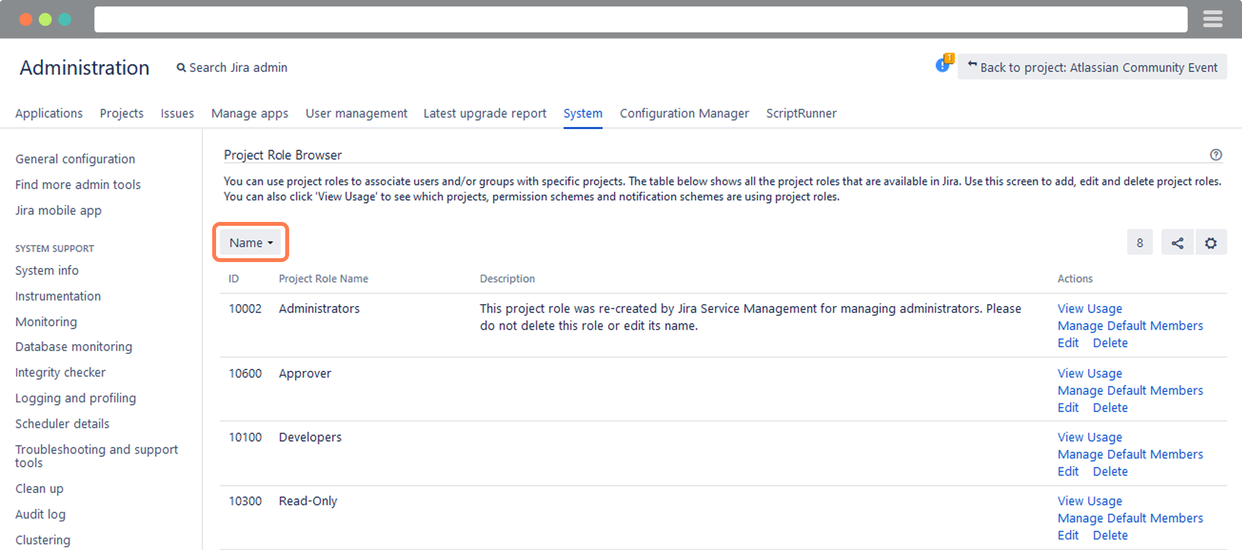Delete the Approver project role
Screen dimensions: 1242x550
(1110, 408)
